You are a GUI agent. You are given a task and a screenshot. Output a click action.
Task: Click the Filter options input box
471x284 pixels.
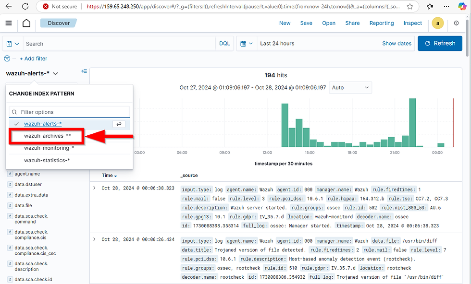(69, 112)
